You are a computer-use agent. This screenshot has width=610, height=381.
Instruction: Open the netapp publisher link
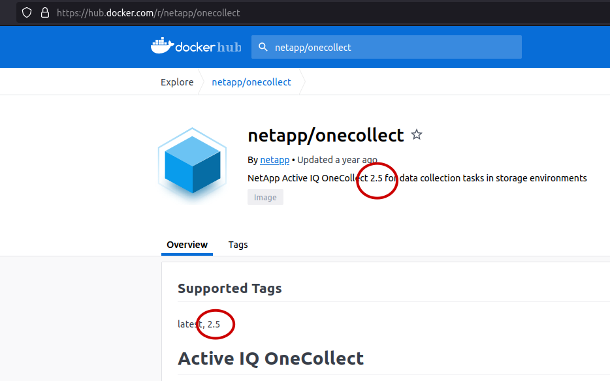[274, 160]
